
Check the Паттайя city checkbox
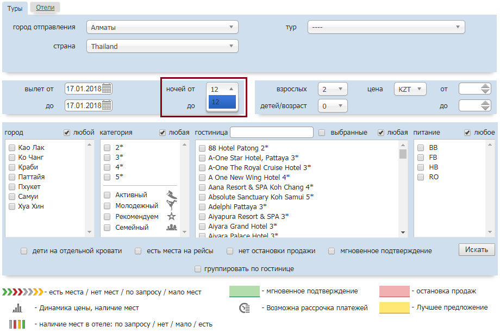pyautogui.click(x=12, y=177)
